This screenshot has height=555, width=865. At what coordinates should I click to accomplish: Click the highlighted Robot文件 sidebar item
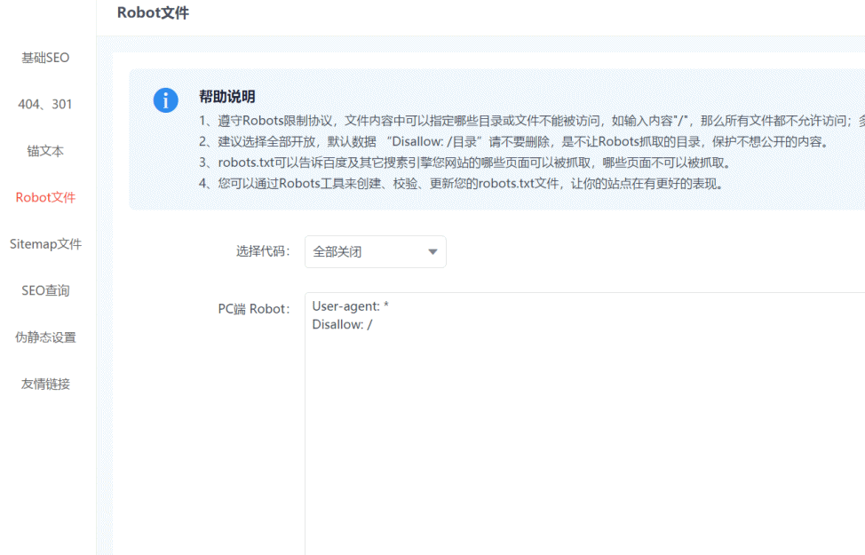click(45, 197)
